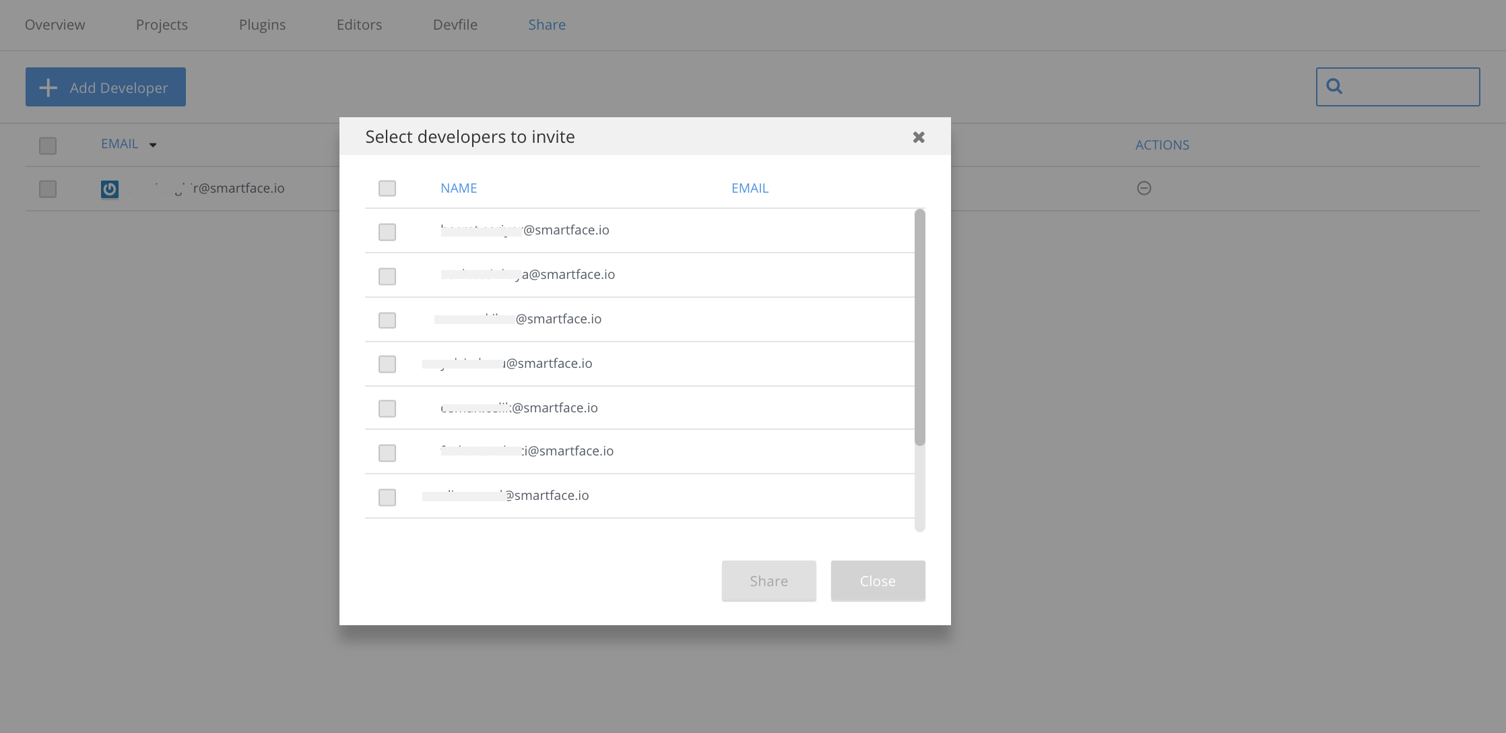Sort dialog list by EMAIL column

[750, 189]
